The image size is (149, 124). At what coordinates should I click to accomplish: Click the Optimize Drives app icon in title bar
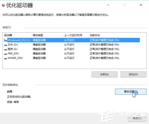point(3,5)
